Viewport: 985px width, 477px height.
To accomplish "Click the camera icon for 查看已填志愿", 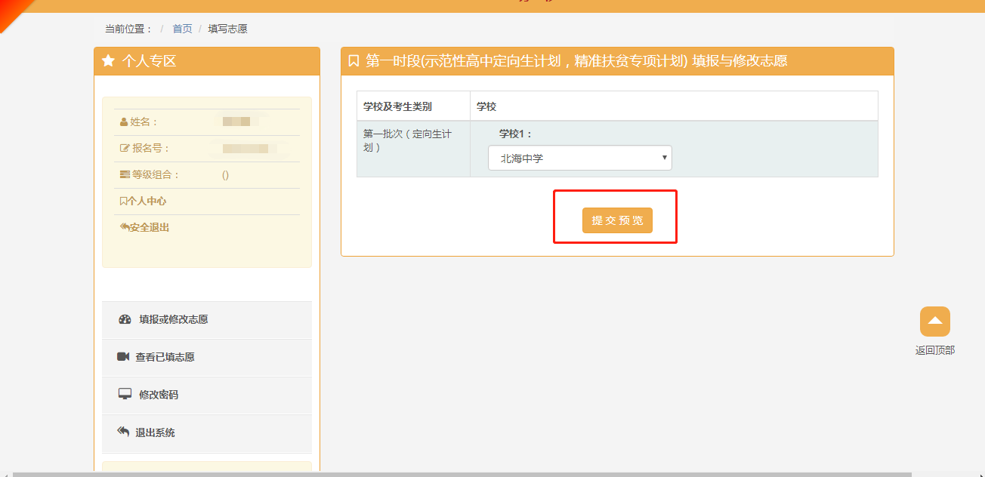I will pyautogui.click(x=123, y=357).
